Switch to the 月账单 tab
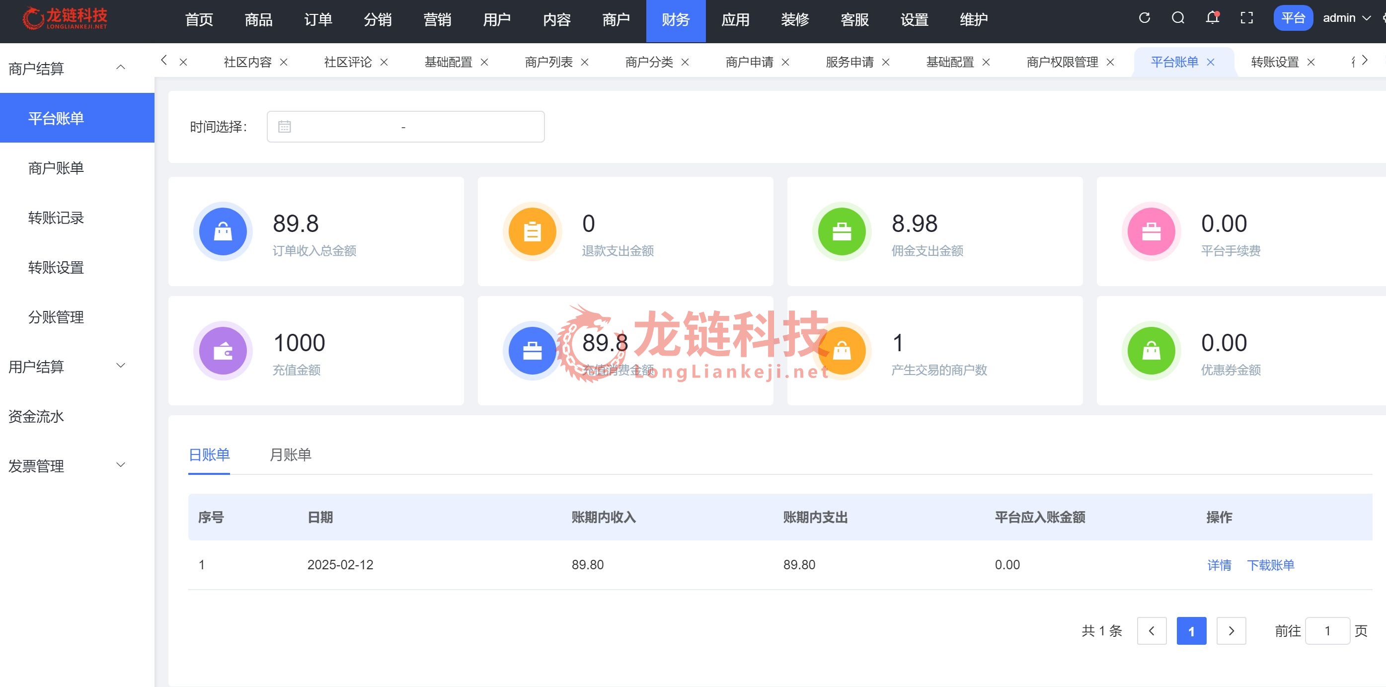Screen dimensions: 1386x687 tap(291, 455)
